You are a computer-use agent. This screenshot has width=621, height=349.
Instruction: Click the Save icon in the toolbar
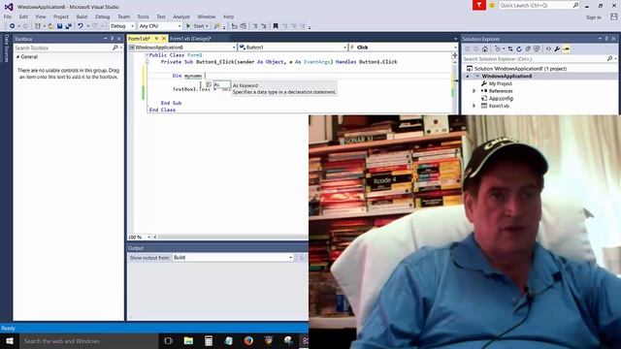coord(59,26)
